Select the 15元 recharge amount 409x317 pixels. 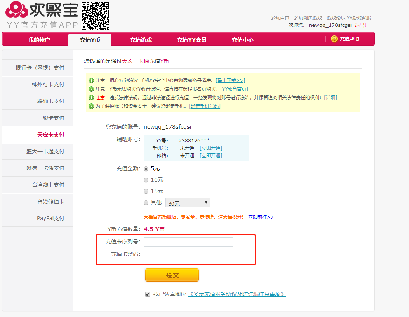(x=146, y=191)
